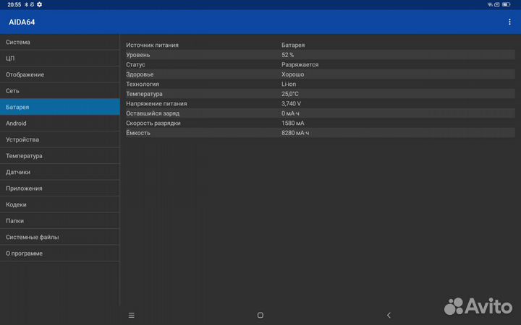
Task: Open the Отображение section
Action: (60, 74)
